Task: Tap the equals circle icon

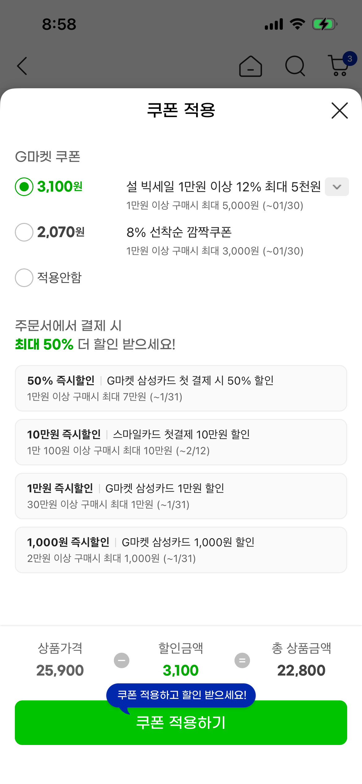Action: (x=242, y=660)
